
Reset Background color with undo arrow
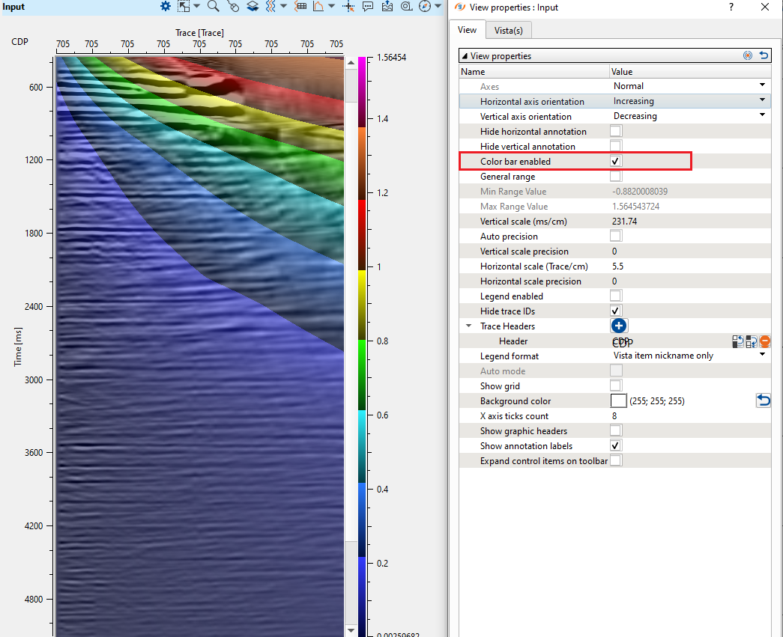tap(763, 401)
